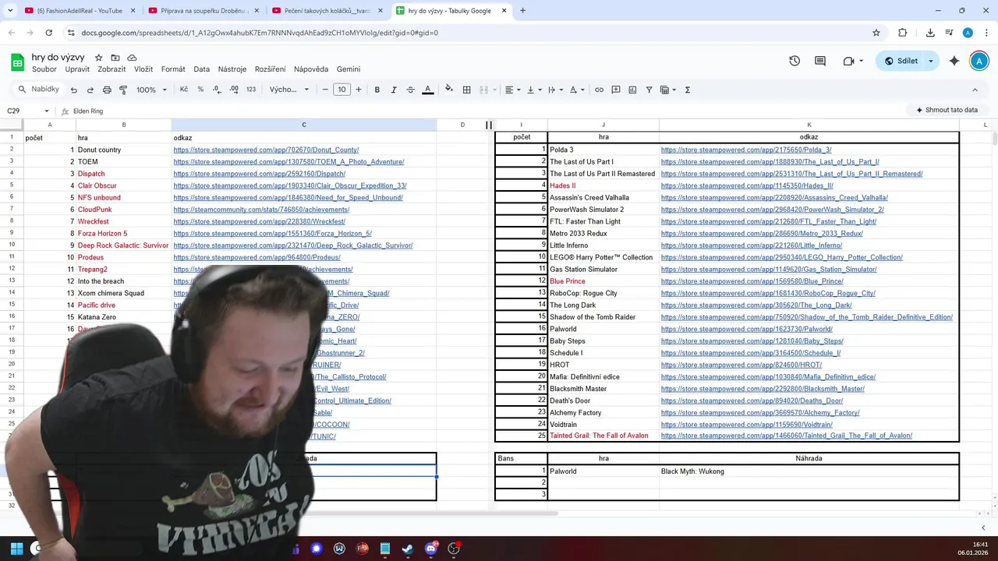The width and height of the screenshot is (998, 561).
Task: Open the Sdílet dropdown arrow
Action: click(x=931, y=61)
